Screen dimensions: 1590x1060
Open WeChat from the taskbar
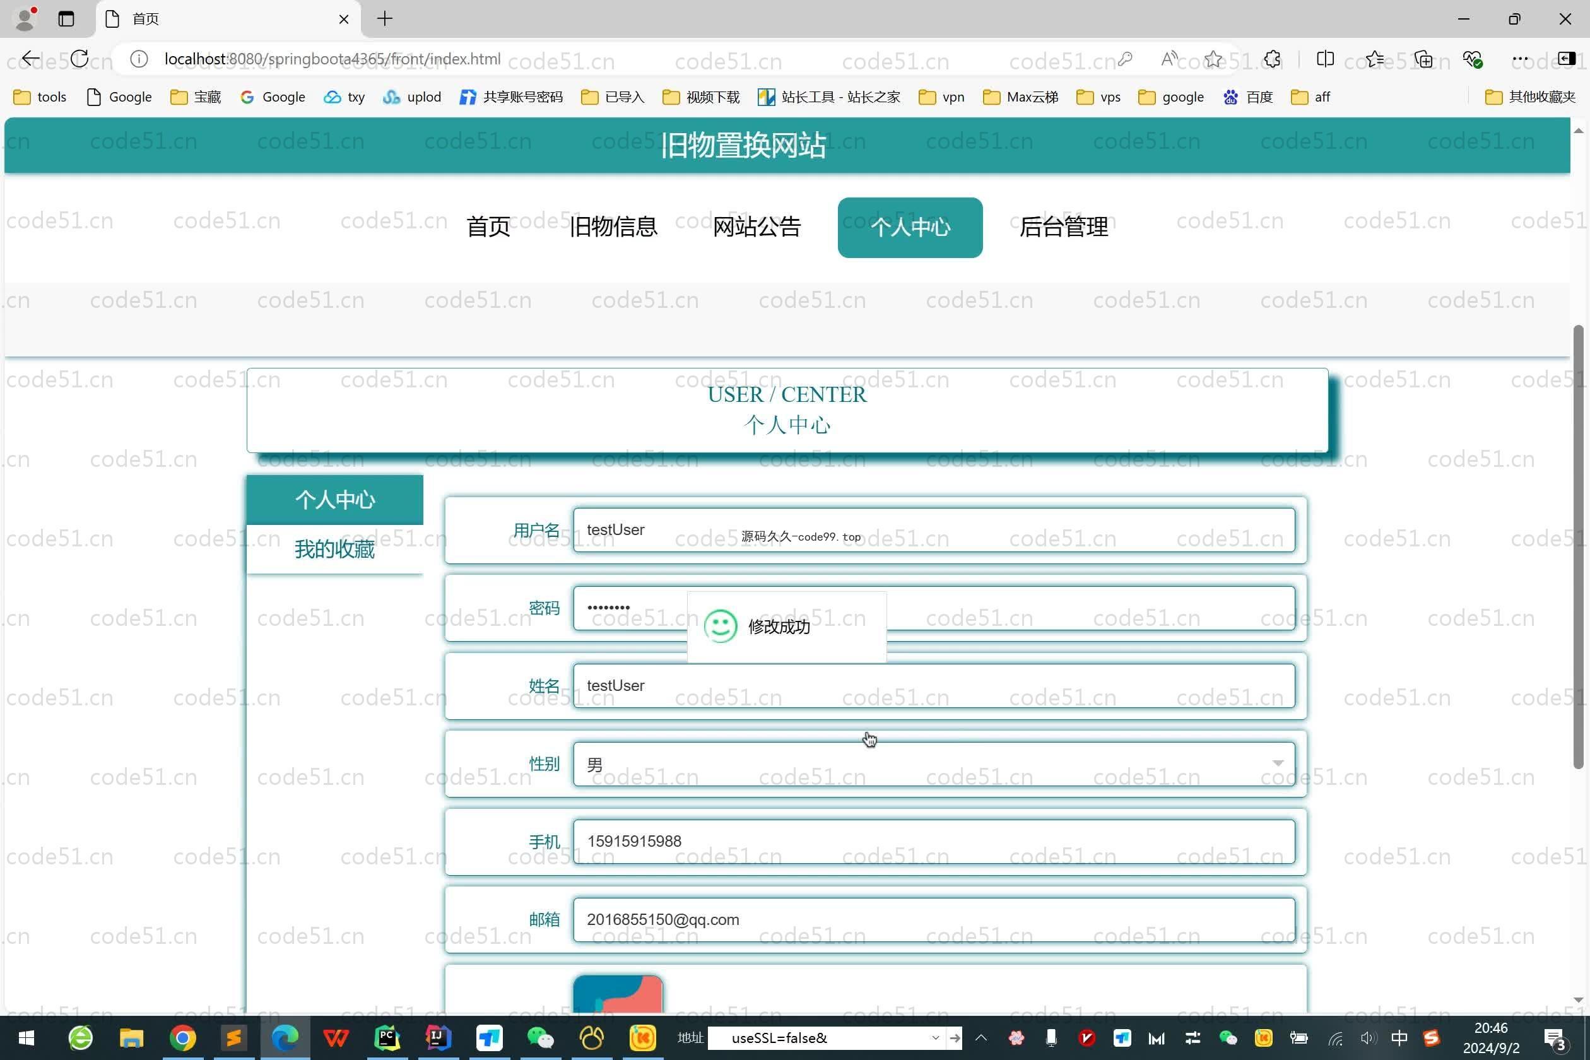point(539,1038)
